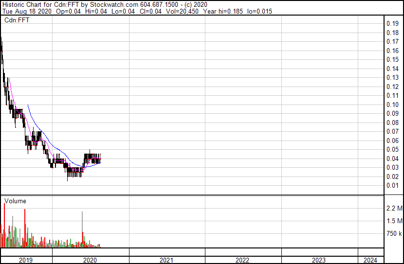Viewport: 404px width, 264px height.
Task: Select the 2020 year label on time axis
Action: coord(91,260)
